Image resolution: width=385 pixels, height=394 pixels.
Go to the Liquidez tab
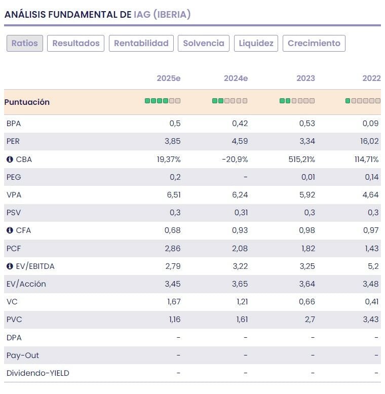pyautogui.click(x=256, y=44)
